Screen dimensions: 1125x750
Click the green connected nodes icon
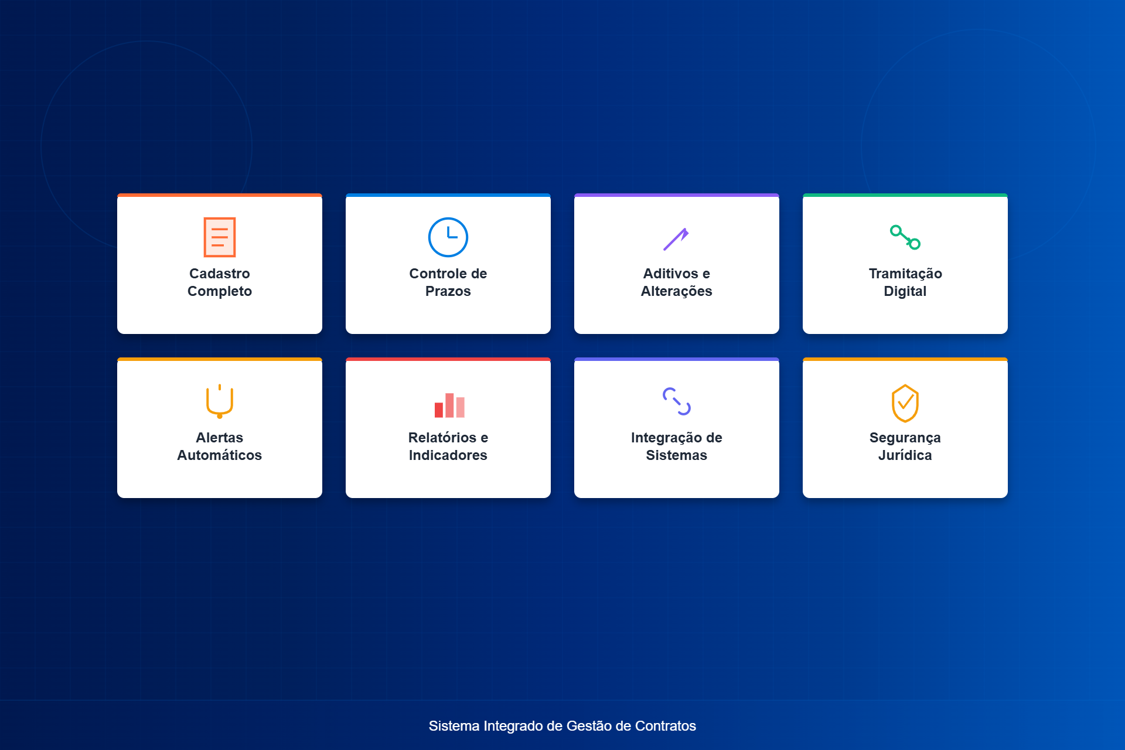tap(905, 237)
